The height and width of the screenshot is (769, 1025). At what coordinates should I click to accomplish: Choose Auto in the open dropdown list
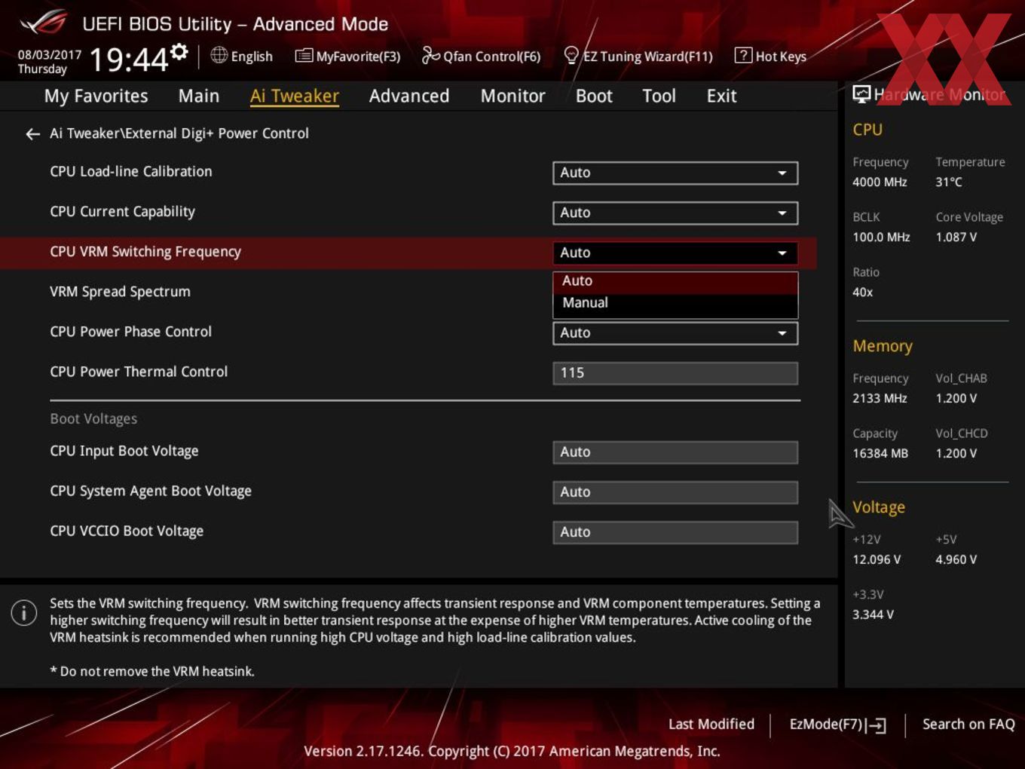[x=675, y=281]
